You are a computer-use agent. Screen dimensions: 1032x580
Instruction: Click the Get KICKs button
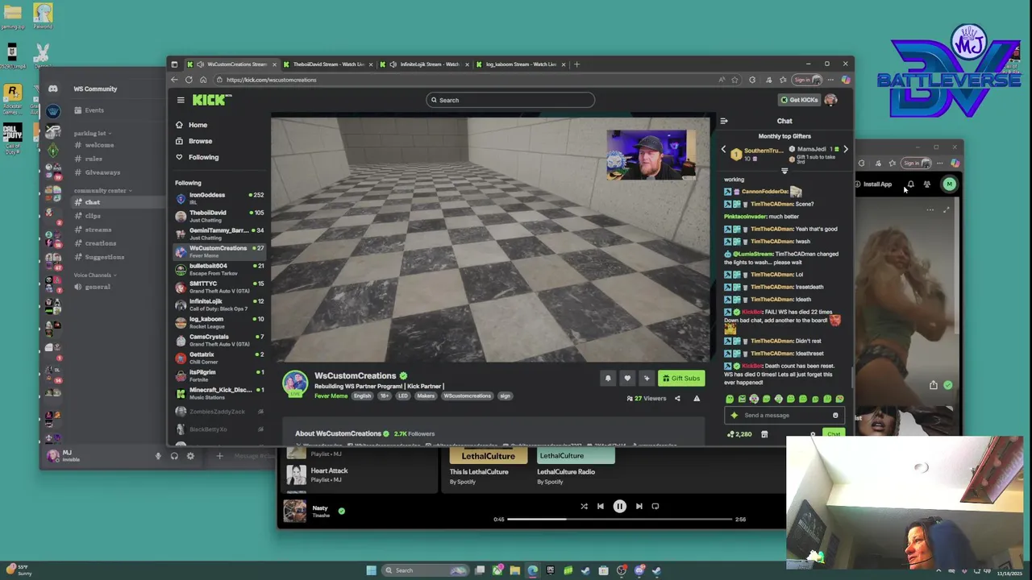tap(799, 100)
